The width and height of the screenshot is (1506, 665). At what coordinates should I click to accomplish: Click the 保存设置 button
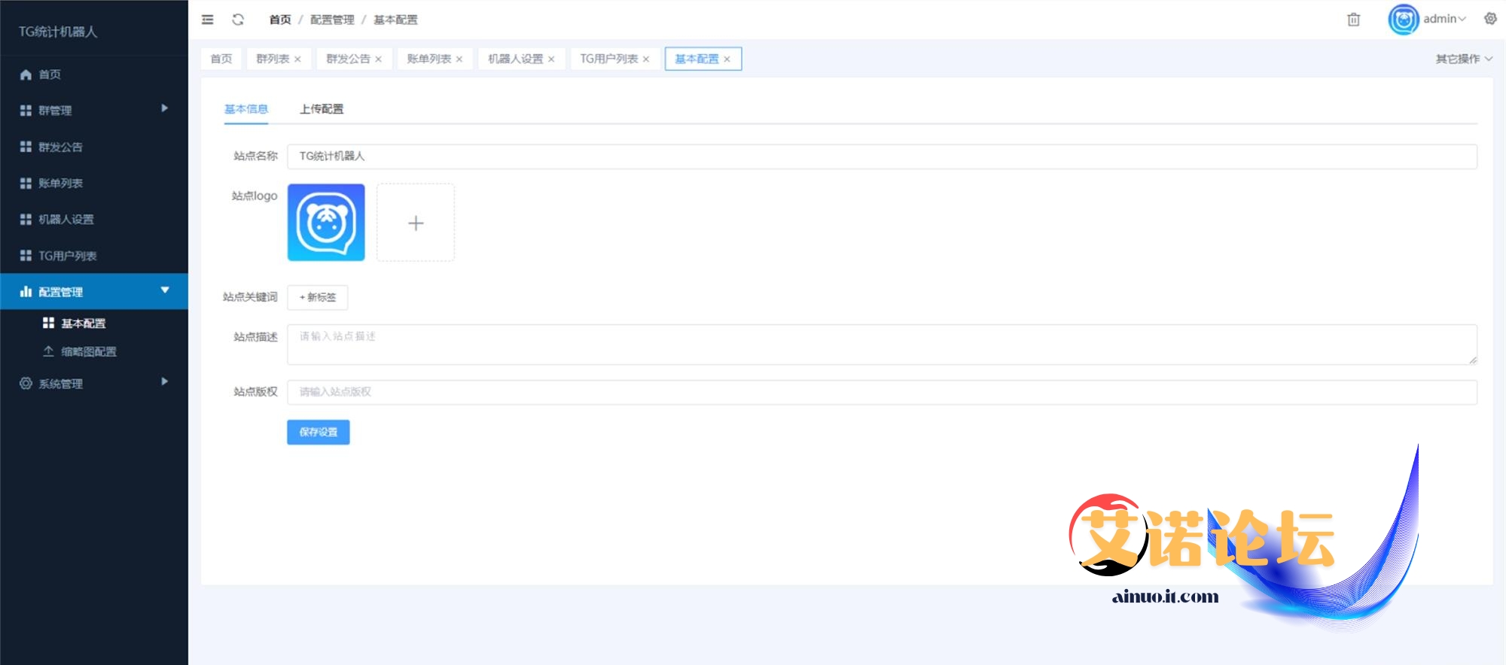pos(318,432)
